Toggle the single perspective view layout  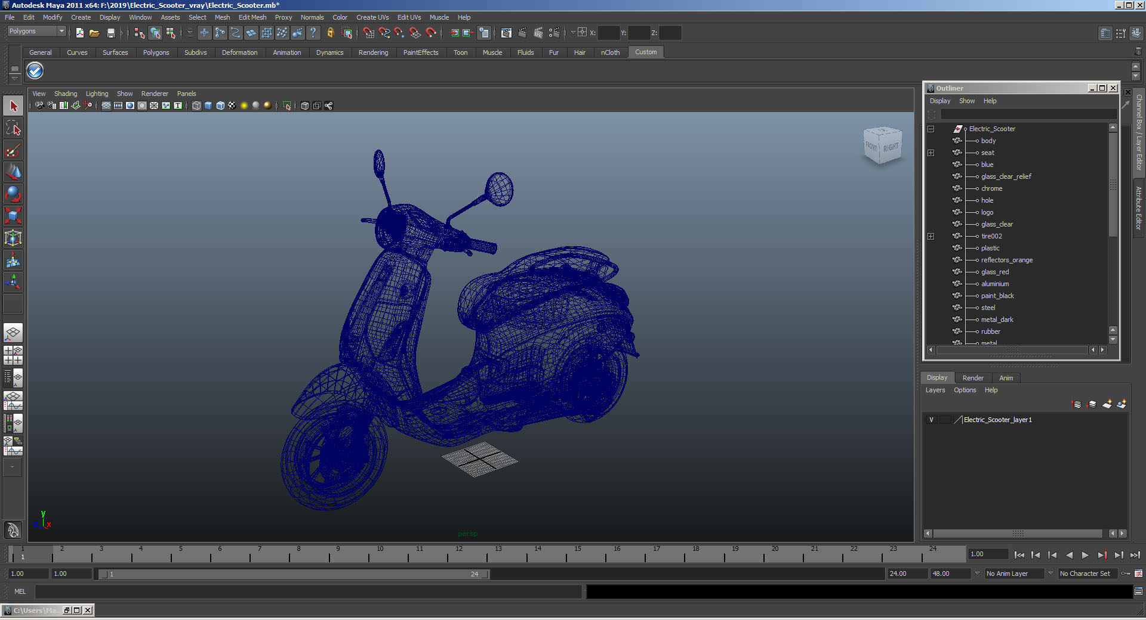[x=13, y=333]
